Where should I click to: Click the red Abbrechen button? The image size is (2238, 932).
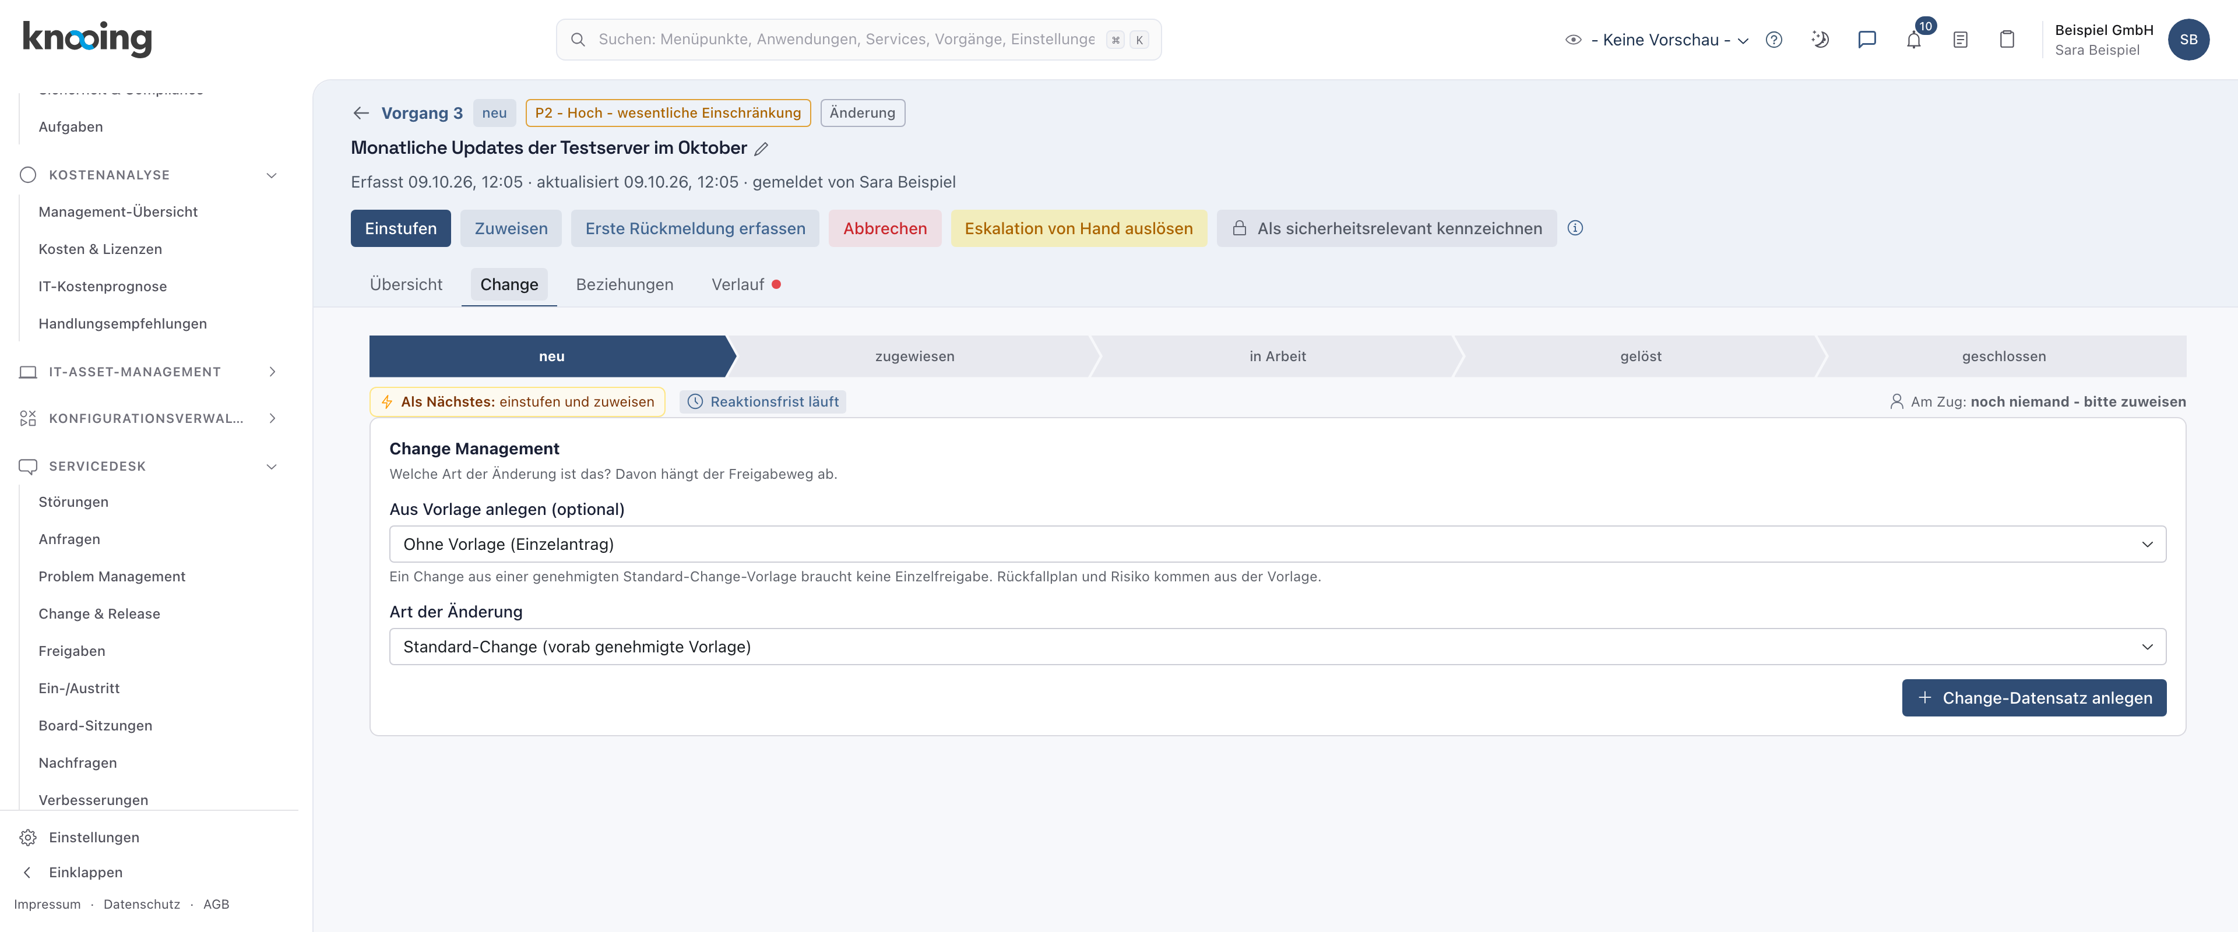coord(885,228)
